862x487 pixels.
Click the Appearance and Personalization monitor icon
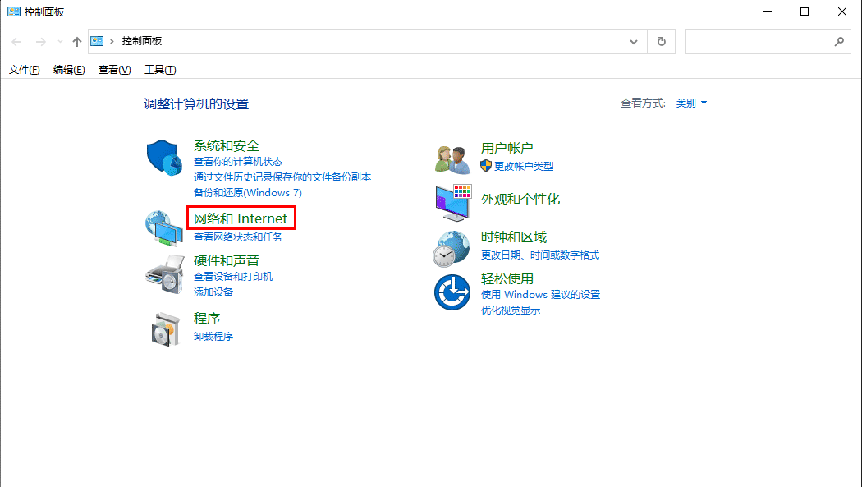(x=453, y=202)
